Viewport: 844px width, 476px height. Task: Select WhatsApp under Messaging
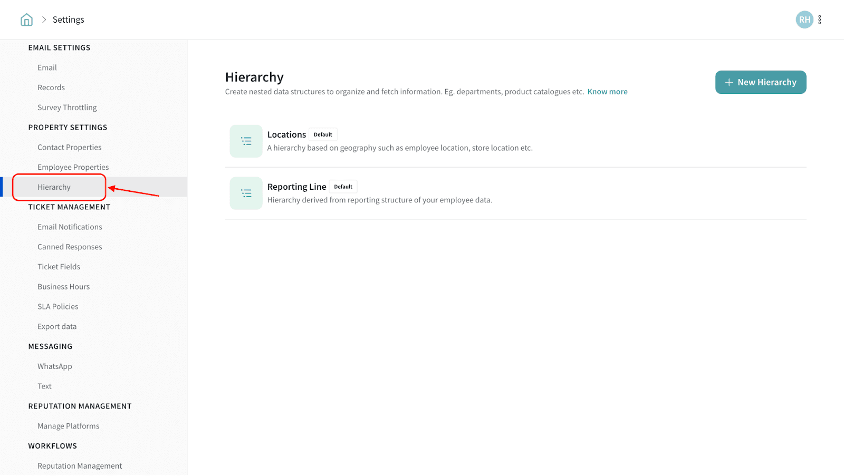click(54, 366)
